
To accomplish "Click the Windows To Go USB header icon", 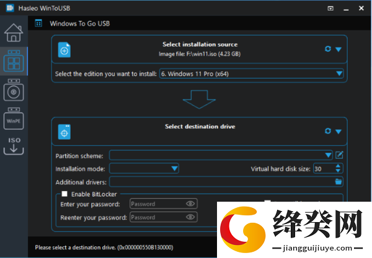I will pos(38,23).
